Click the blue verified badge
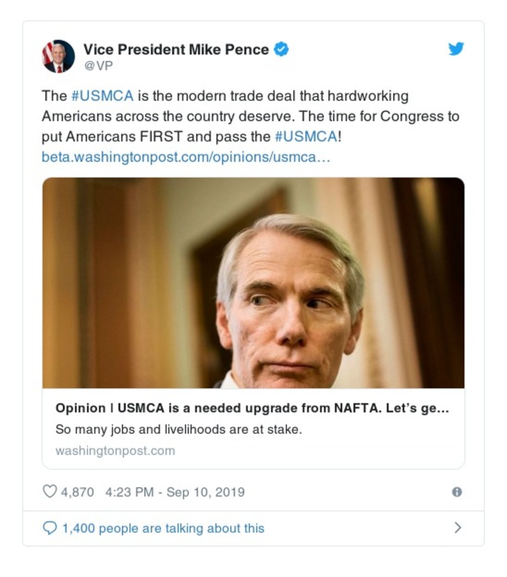This screenshot has width=507, height=577. tap(281, 49)
